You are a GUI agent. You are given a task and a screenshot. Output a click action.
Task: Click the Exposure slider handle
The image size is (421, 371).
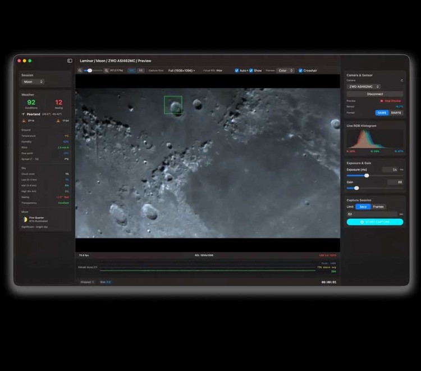[367, 176]
